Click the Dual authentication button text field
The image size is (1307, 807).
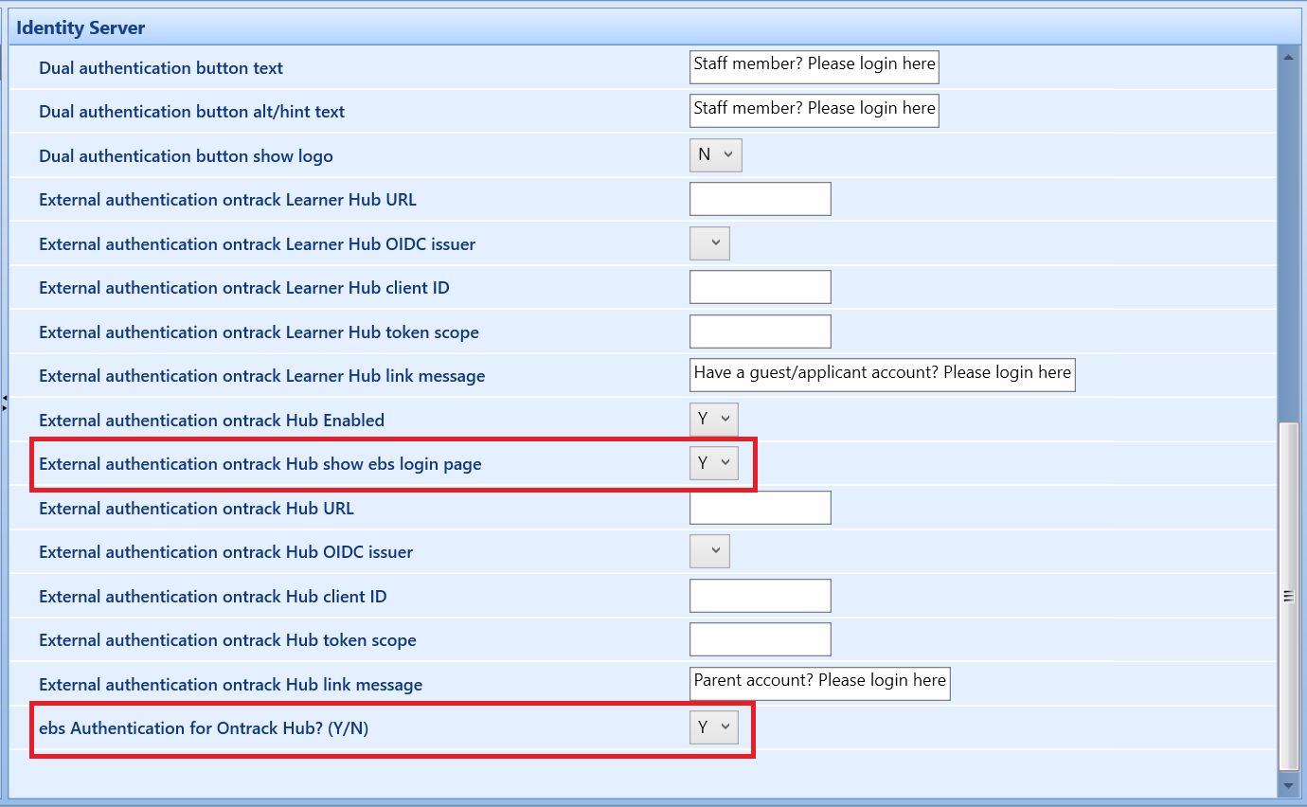pyautogui.click(x=814, y=67)
